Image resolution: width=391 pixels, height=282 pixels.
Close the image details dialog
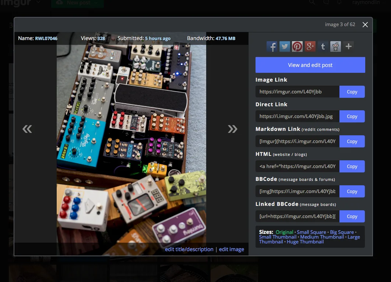365,25
